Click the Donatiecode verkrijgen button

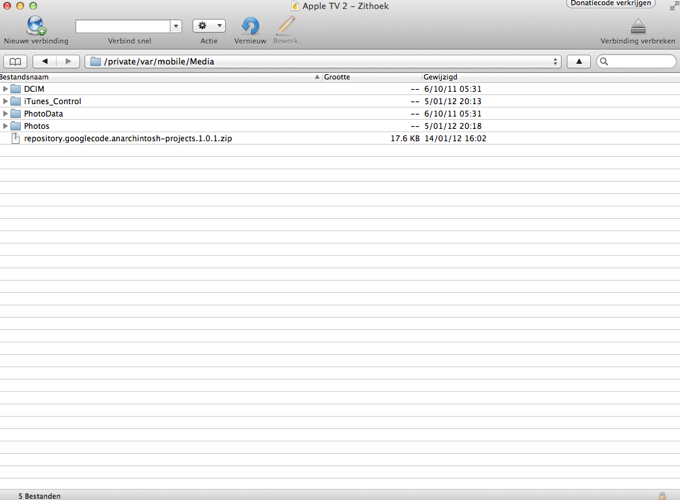[x=611, y=3]
